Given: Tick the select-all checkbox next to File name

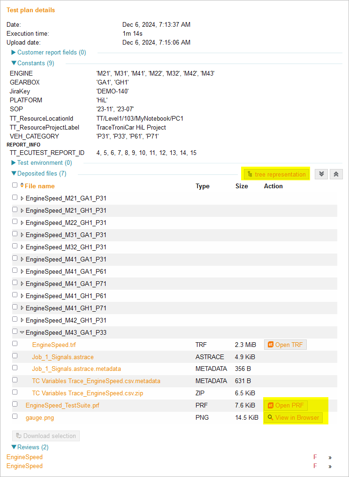Looking at the screenshot, I should [15, 185].
